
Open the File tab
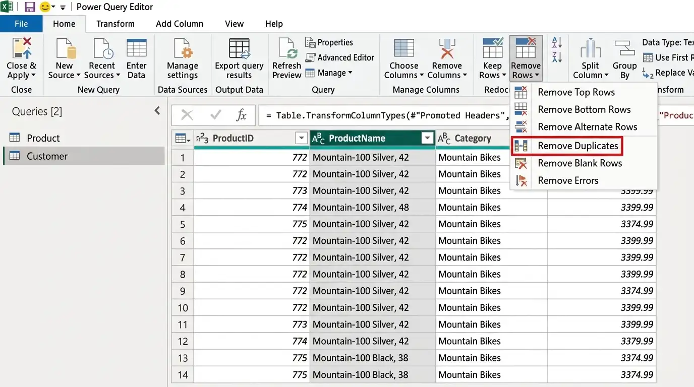21,24
